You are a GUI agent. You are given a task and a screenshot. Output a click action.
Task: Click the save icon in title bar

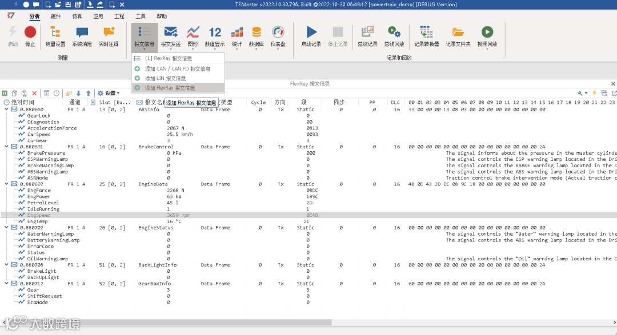67,5
